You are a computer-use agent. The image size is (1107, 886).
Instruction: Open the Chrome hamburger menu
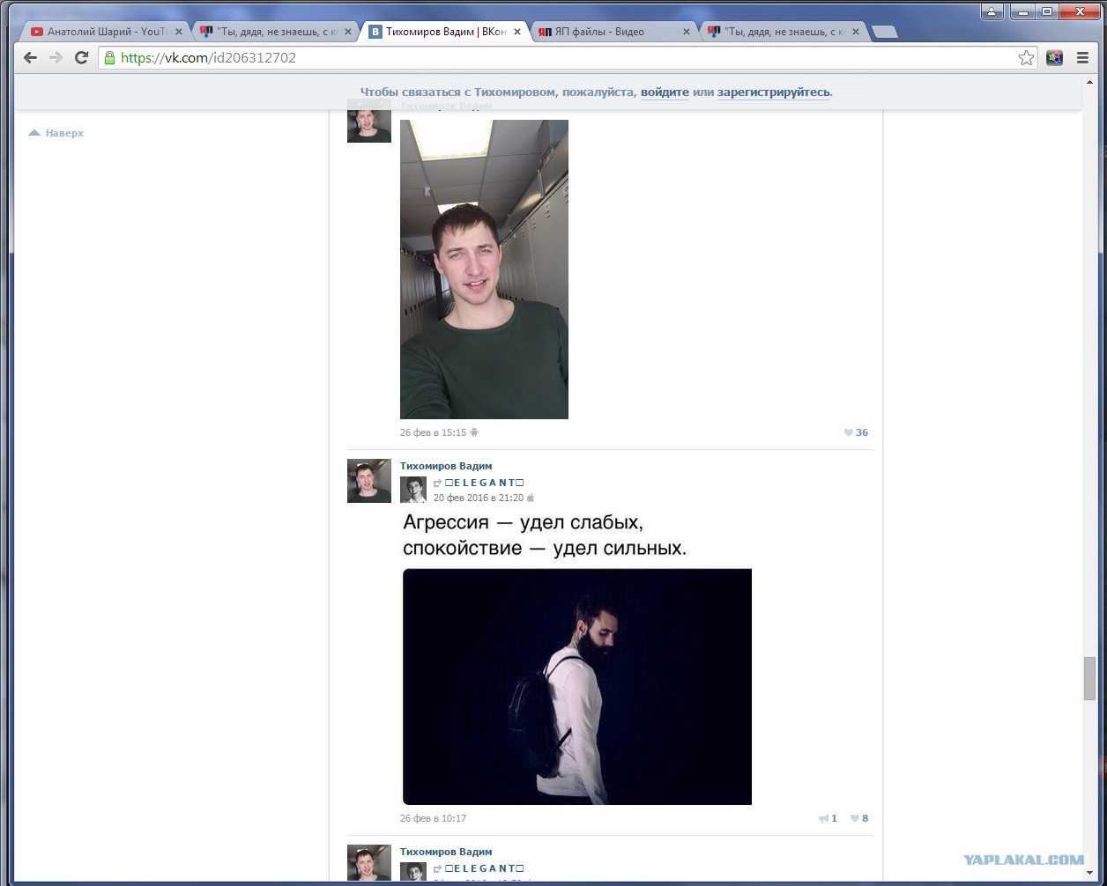[1082, 58]
